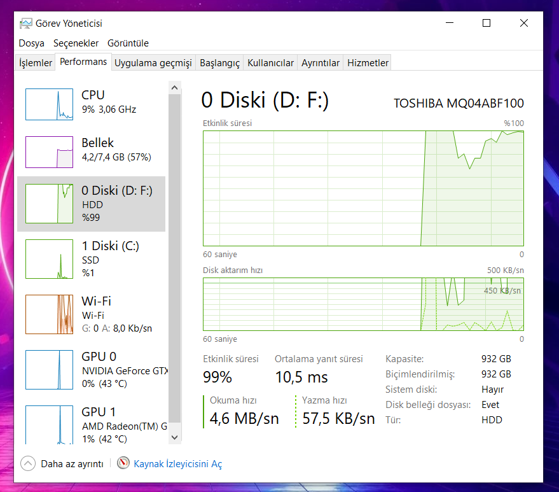The width and height of the screenshot is (559, 492).
Task: Switch to the İşlemler tab
Action: (35, 63)
